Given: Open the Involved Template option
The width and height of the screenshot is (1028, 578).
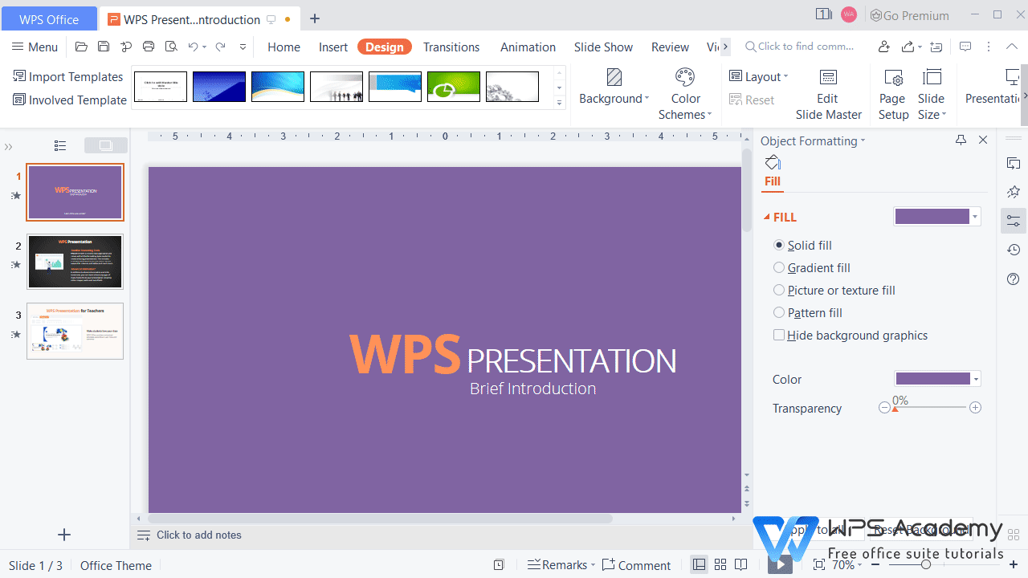Looking at the screenshot, I should pos(70,100).
